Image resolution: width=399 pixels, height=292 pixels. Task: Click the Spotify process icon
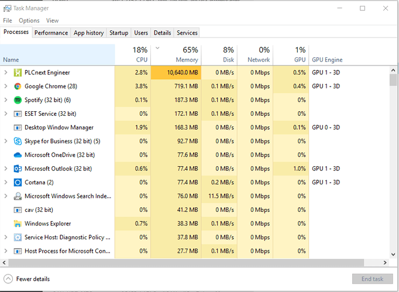click(x=18, y=100)
